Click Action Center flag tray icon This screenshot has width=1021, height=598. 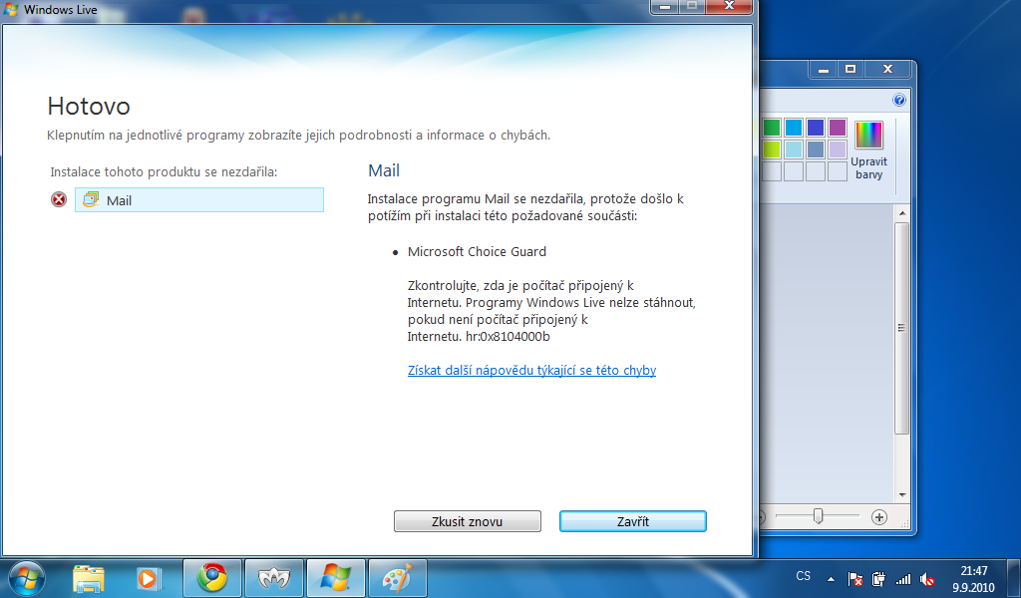tap(854, 578)
